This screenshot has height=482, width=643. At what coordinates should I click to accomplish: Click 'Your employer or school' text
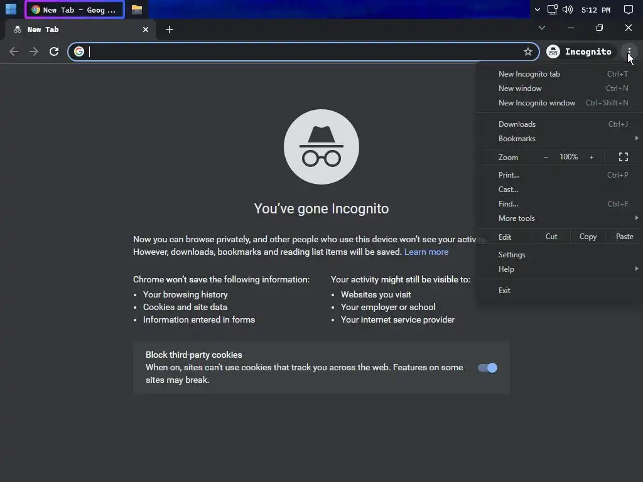pos(388,307)
